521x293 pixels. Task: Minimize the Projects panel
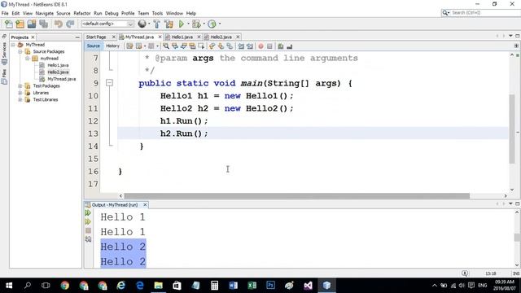77,37
